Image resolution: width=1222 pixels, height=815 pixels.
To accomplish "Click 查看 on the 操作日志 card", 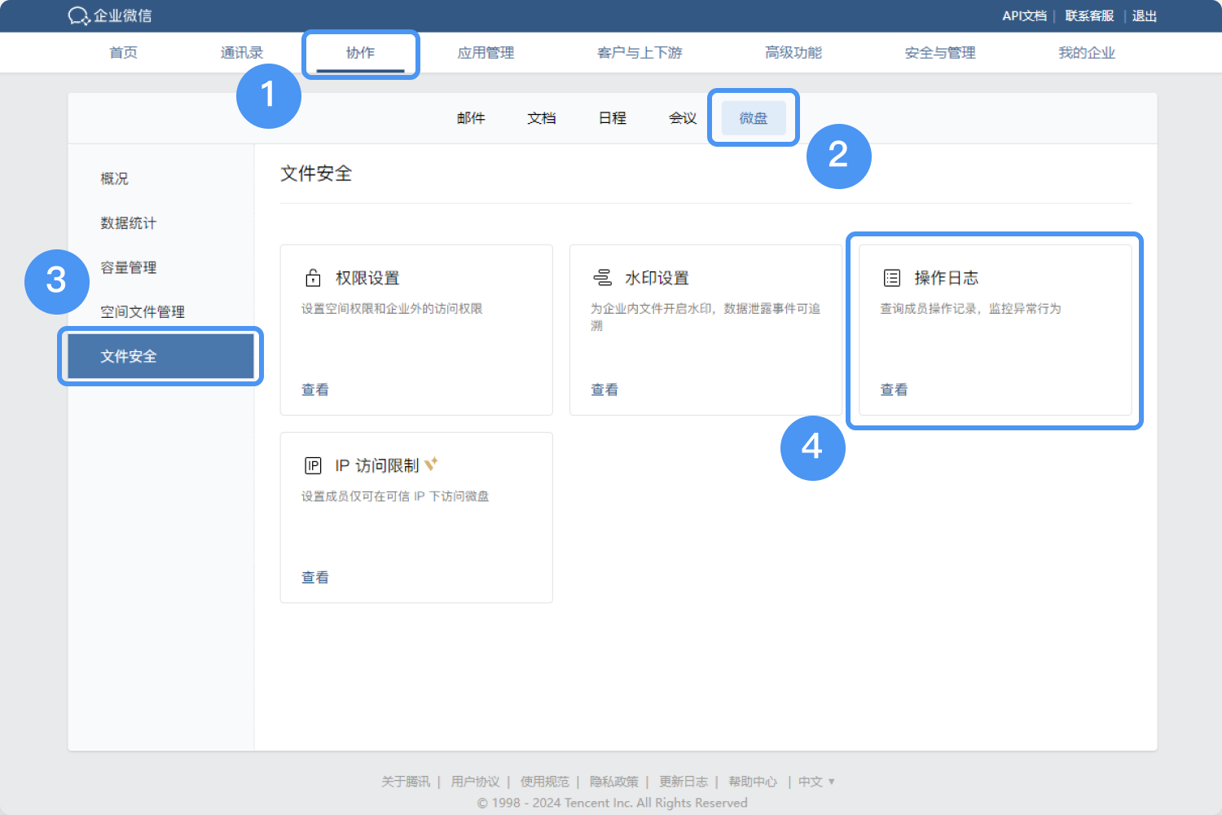I will 894,389.
